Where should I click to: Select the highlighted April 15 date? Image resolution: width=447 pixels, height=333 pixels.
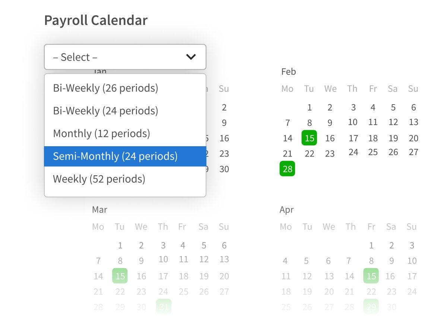click(x=371, y=276)
